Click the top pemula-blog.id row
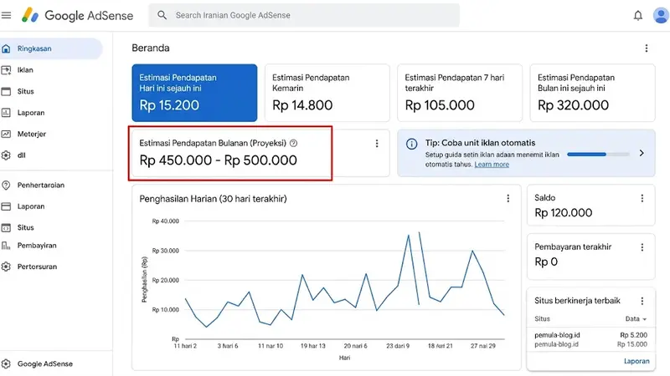The image size is (670, 376). coord(591,335)
